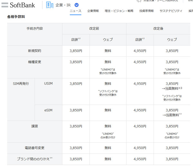This screenshot has height=166, width=193.
Task: Click the 譲渡 row label
Action: pos(35,126)
